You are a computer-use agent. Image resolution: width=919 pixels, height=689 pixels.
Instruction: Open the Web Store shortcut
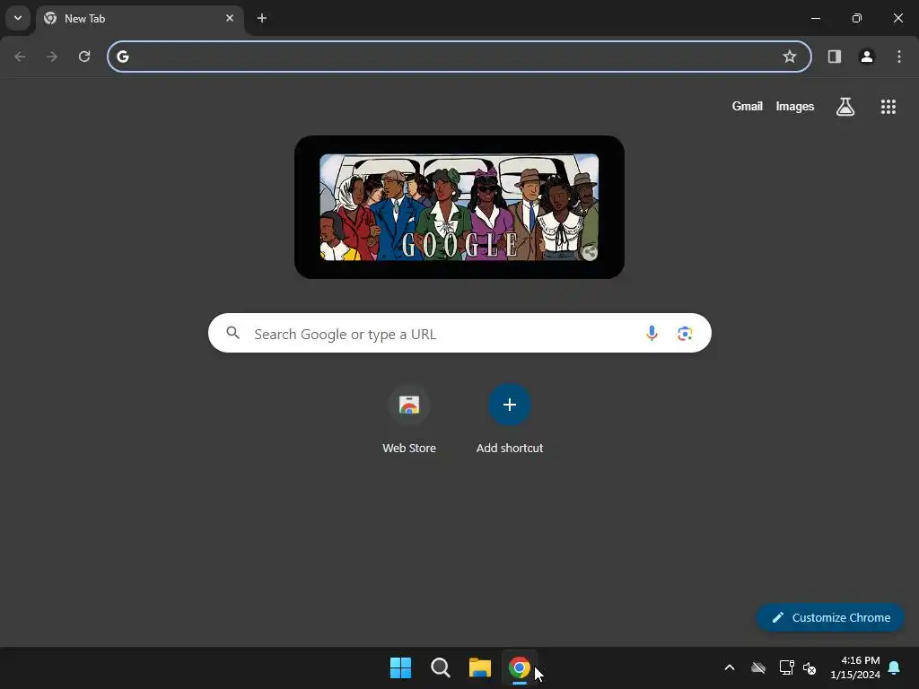(409, 419)
